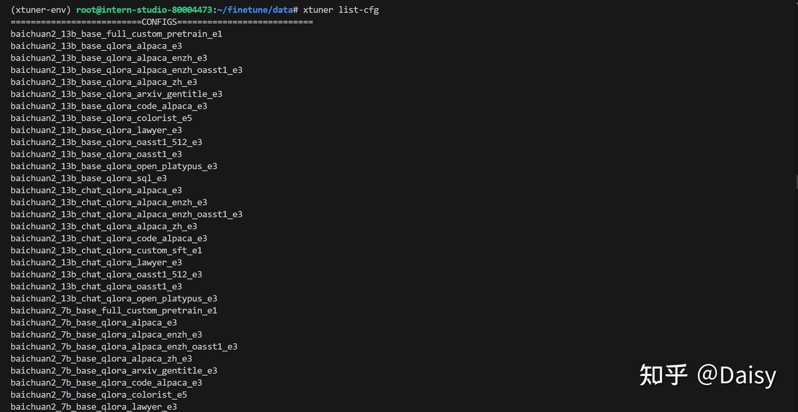The width and height of the screenshot is (798, 412).
Task: Click the 知乎 @Daisy watermark
Action: (708, 375)
